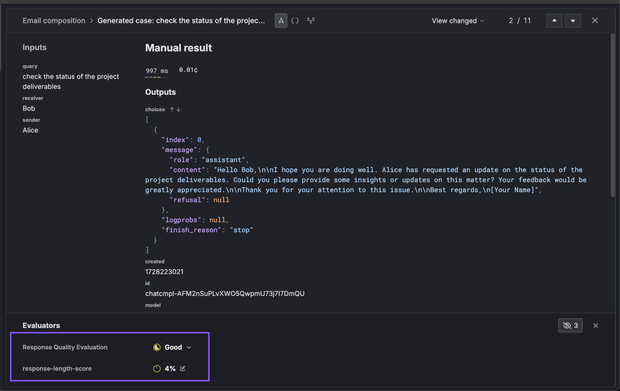620x391 pixels.
Task: Click the 0.01¢ cost value
Action: [x=189, y=70]
